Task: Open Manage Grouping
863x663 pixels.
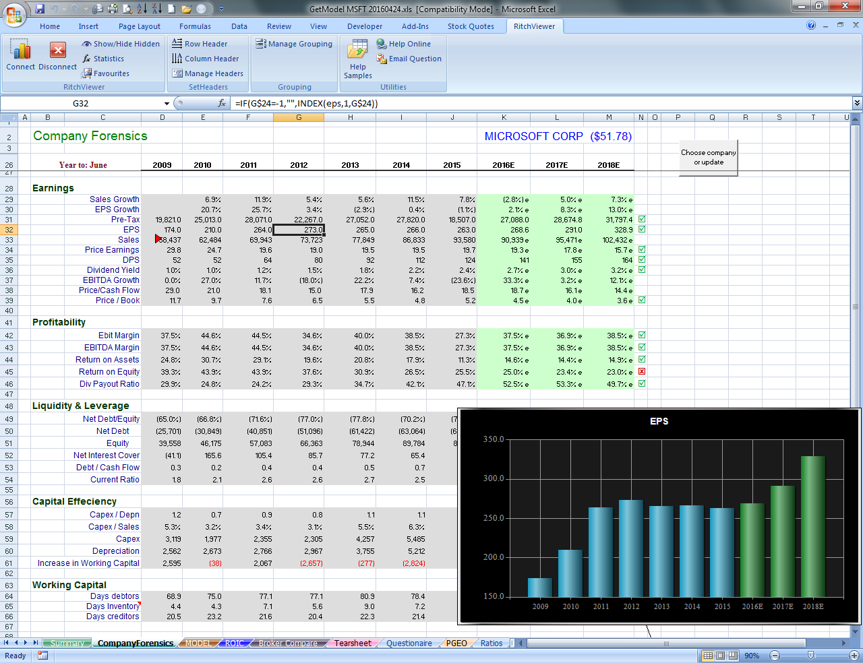Action: click(x=294, y=44)
